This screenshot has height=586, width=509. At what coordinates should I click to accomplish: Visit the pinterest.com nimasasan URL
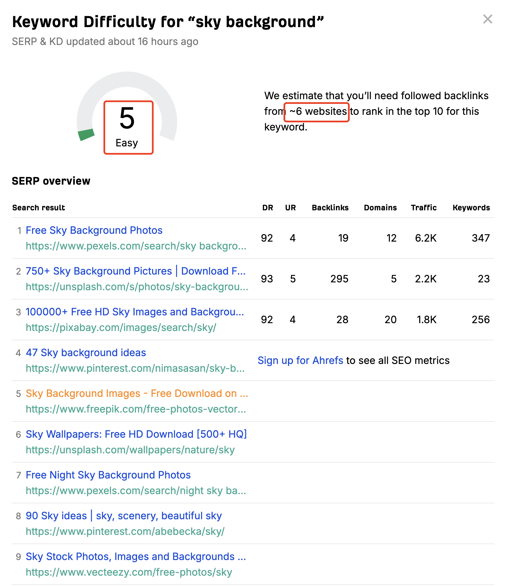tap(135, 368)
